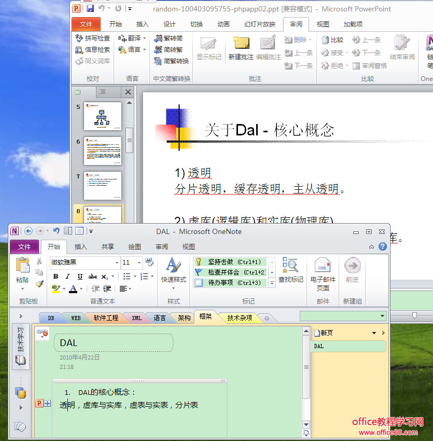Switch to OneNote 绘图 draw tab
Screen dimensions: 433x441
(x=134, y=246)
